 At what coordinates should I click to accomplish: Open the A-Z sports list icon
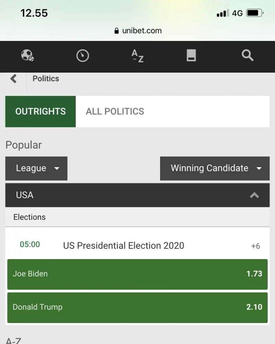tap(137, 55)
